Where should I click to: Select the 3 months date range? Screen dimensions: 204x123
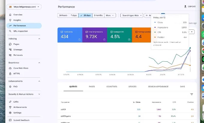pyautogui.click(x=98, y=15)
